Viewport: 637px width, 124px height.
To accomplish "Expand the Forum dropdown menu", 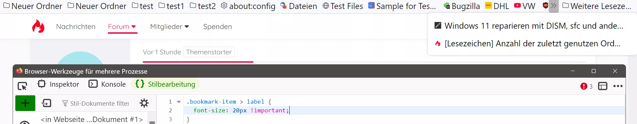I will (x=122, y=27).
